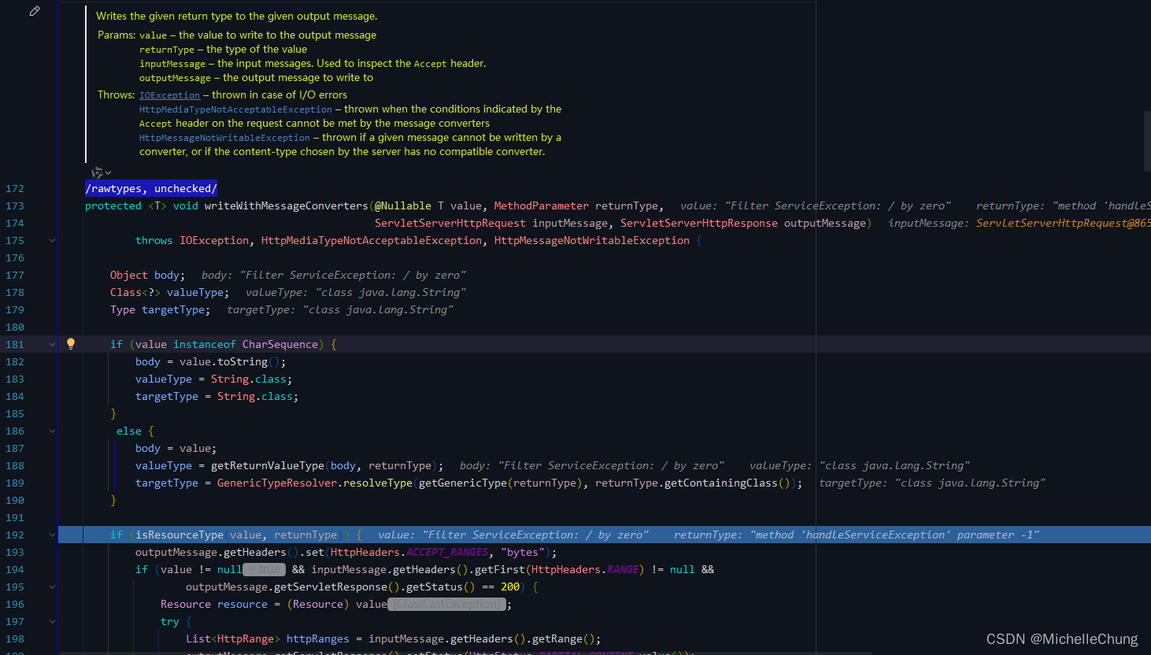Open the HttpMediaTypeNotAcceptableException documentation link
The image size is (1151, 655).
pos(235,109)
